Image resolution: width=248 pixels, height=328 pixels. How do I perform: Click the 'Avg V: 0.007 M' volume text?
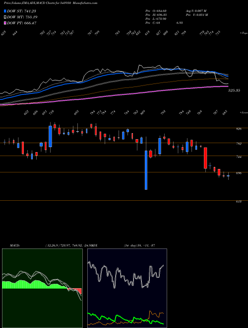point(196,10)
